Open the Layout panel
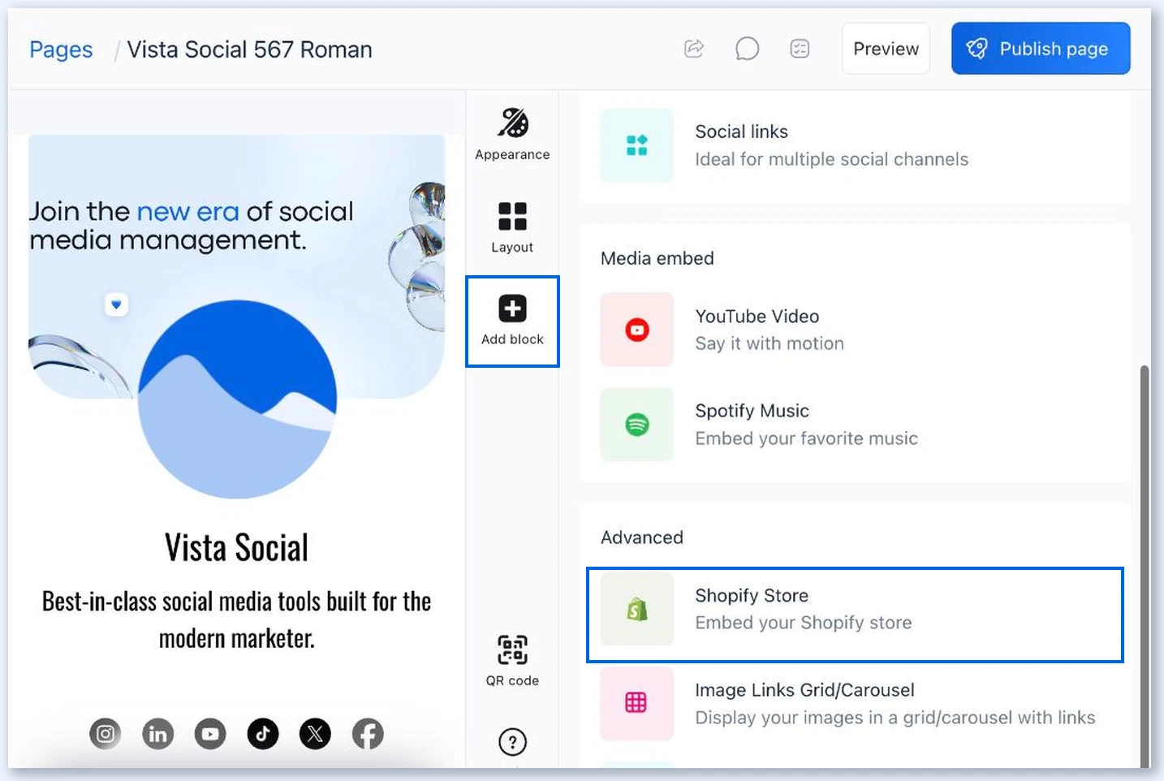This screenshot has height=781, width=1164. tap(512, 228)
